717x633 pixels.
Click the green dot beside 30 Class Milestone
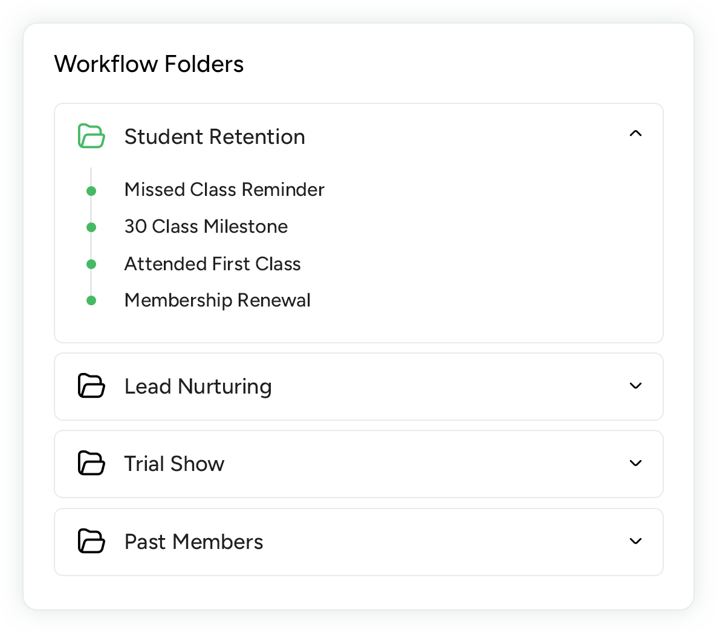tap(91, 227)
